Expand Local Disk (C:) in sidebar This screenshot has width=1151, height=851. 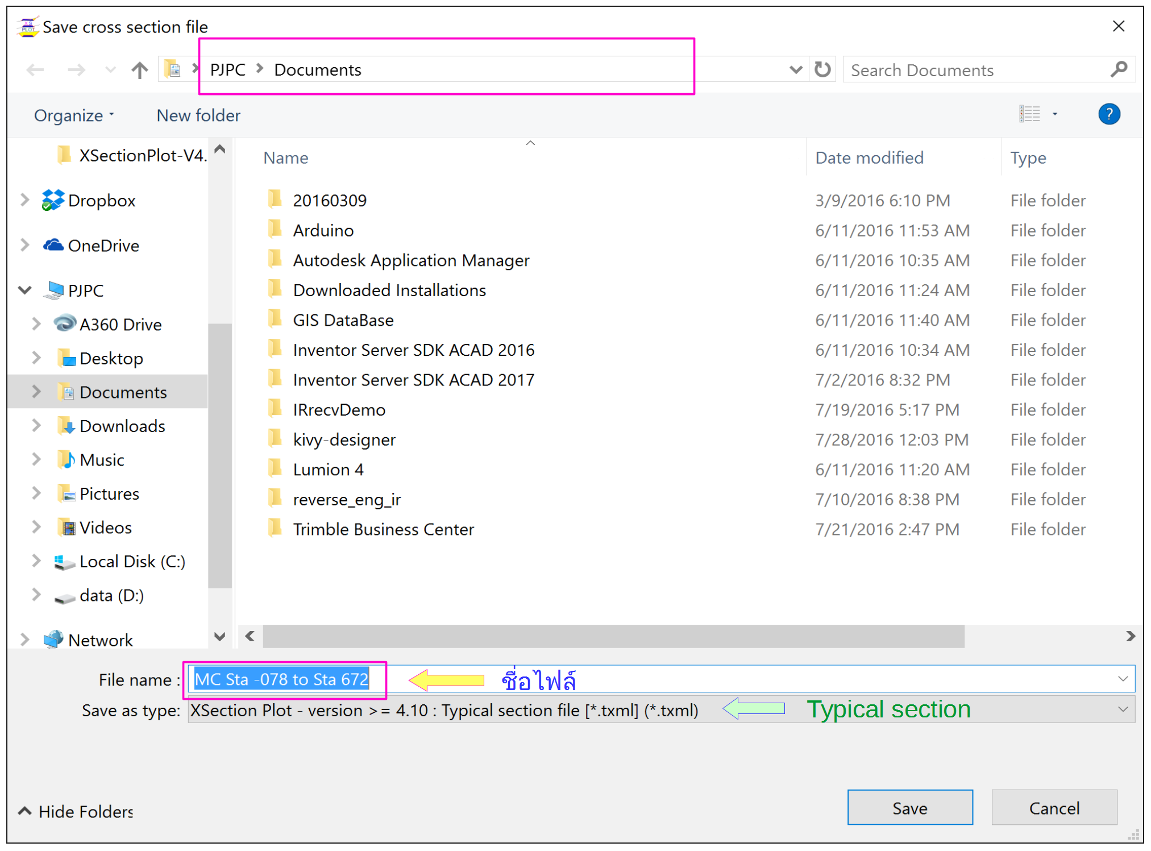36,561
